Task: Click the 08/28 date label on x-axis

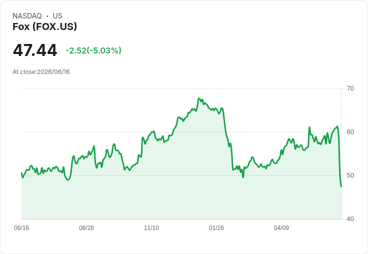Action: pyautogui.click(x=86, y=227)
